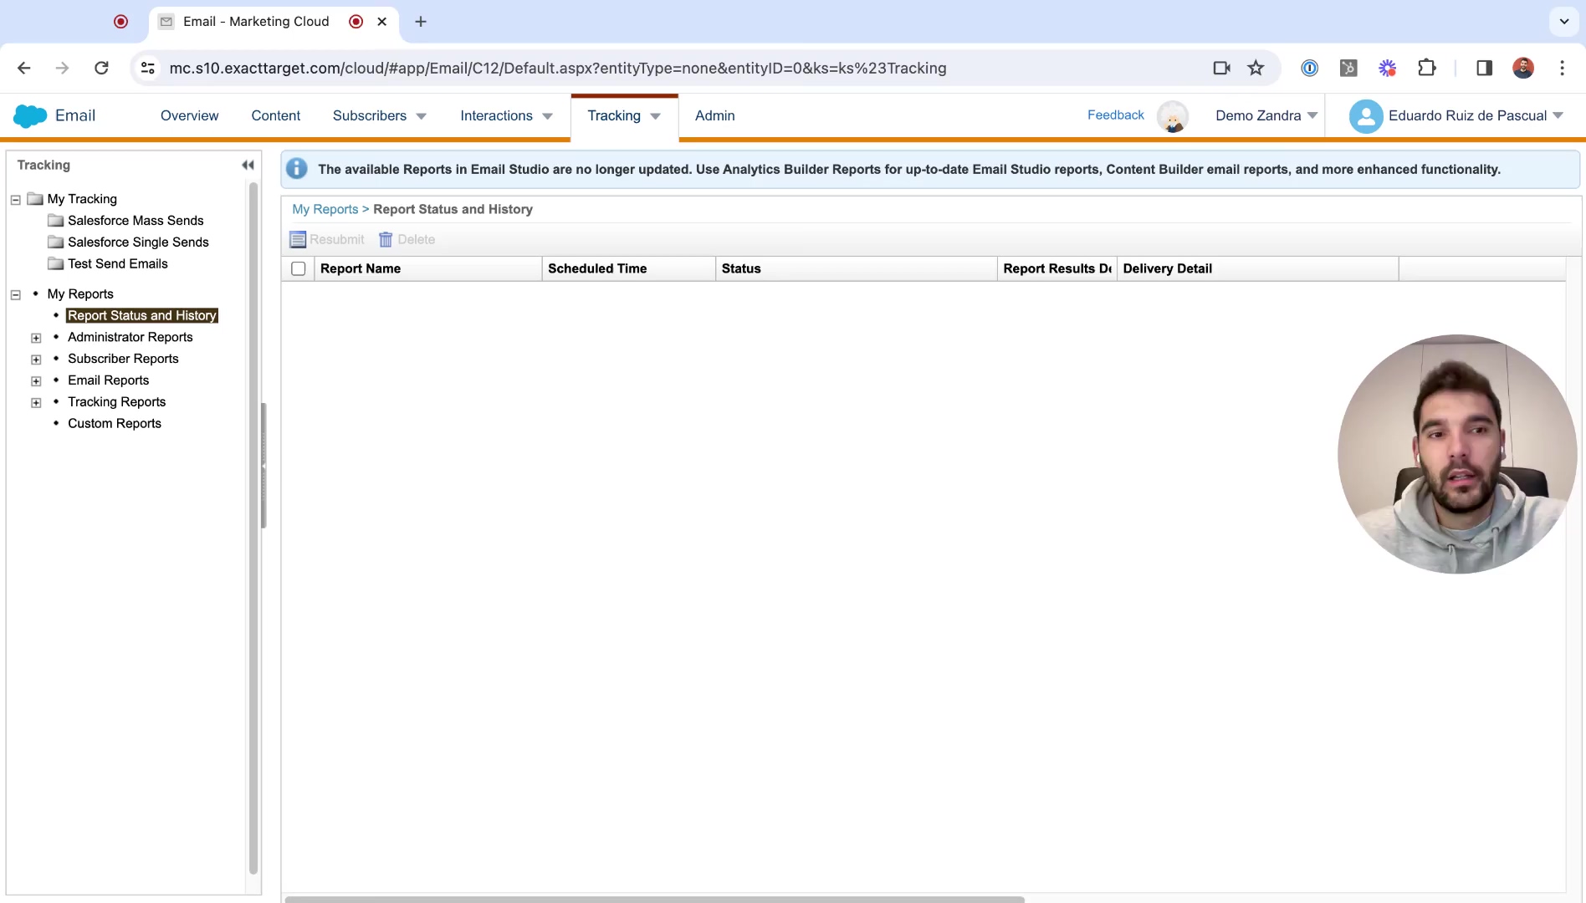Select all reports checkbox in header
Screen dimensions: 1586x903
(x=299, y=268)
